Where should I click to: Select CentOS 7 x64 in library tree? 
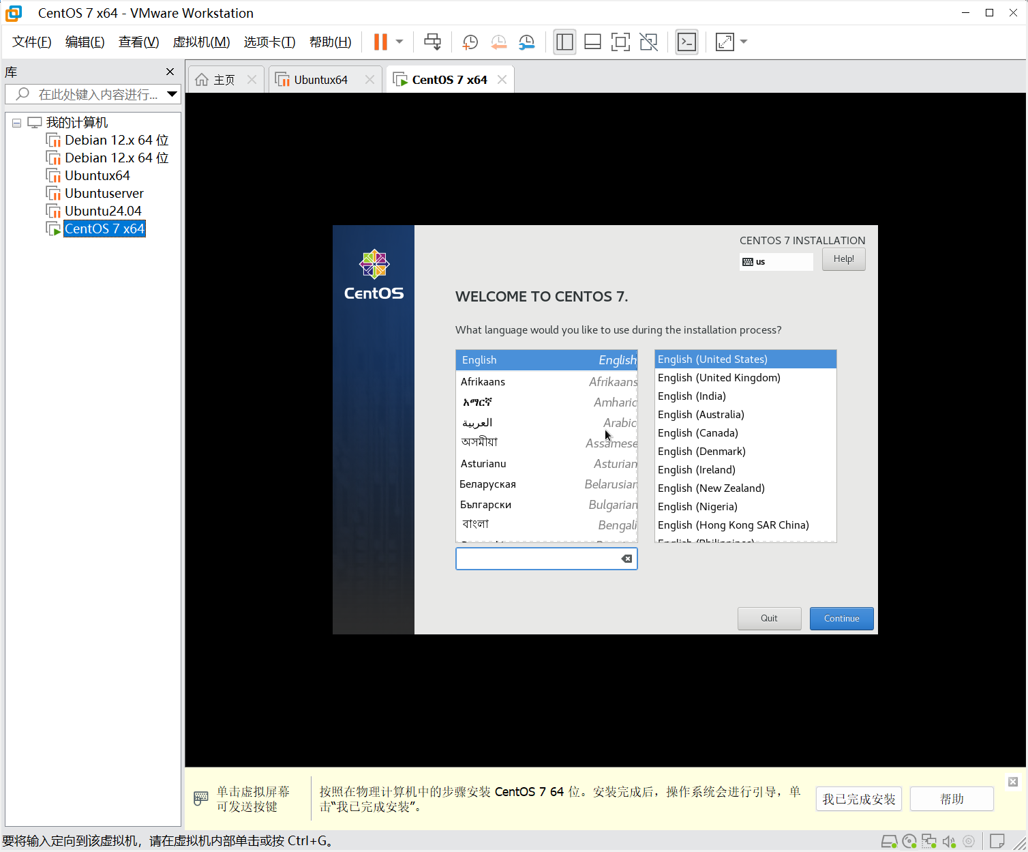104,229
